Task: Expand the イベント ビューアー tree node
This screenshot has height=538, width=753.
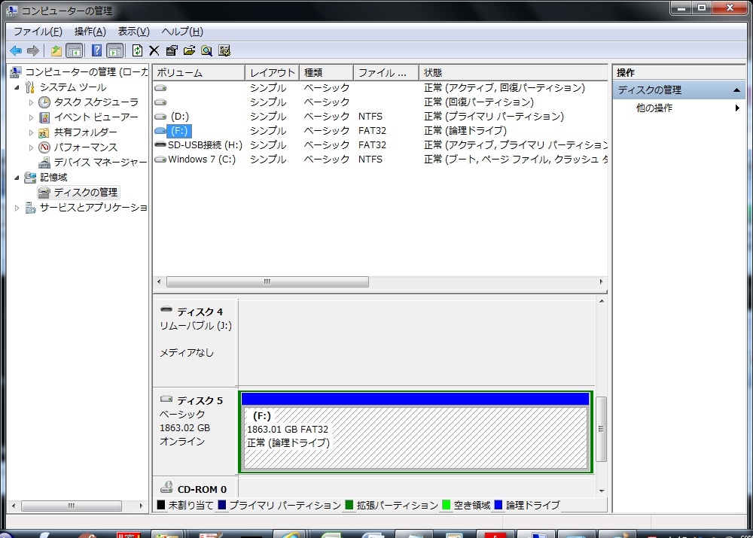Action: (x=31, y=117)
